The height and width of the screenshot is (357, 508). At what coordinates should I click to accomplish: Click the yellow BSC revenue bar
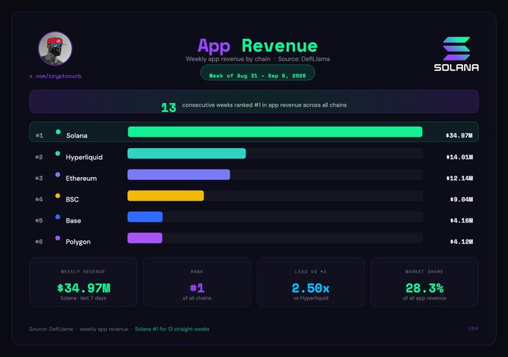166,196
